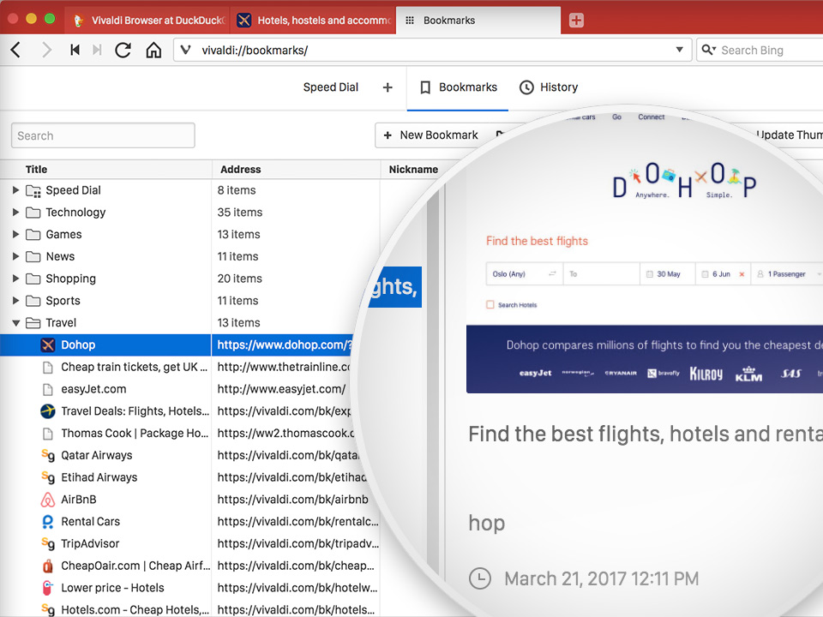Image resolution: width=823 pixels, height=617 pixels.
Task: Select the Bookmarks browser tab
Action: pos(478,21)
